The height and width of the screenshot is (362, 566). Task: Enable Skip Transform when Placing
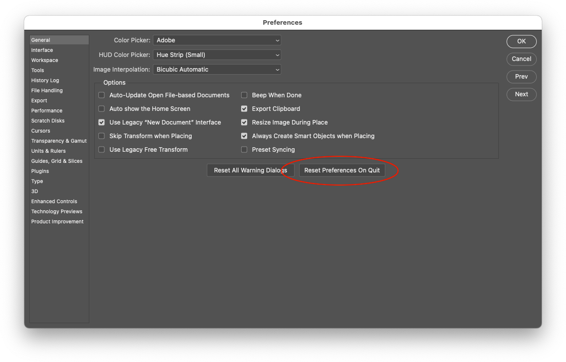pyautogui.click(x=101, y=136)
